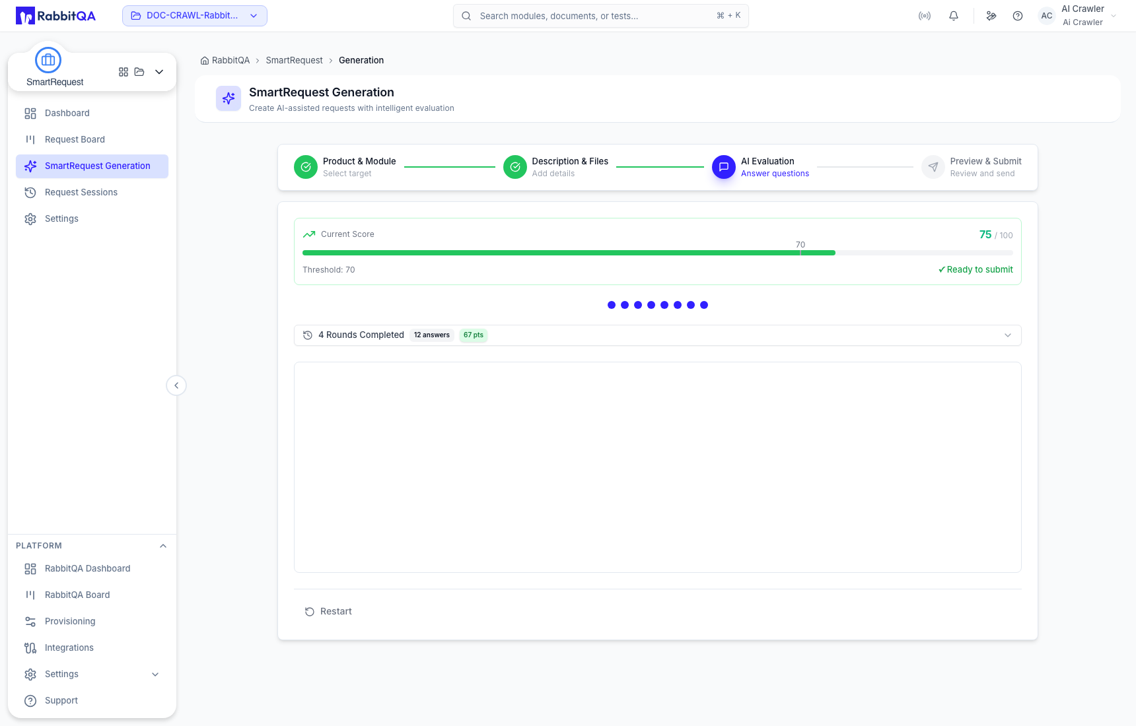1136x726 pixels.
Task: Select SmartRequest Generation in the sidebar
Action: 92,166
